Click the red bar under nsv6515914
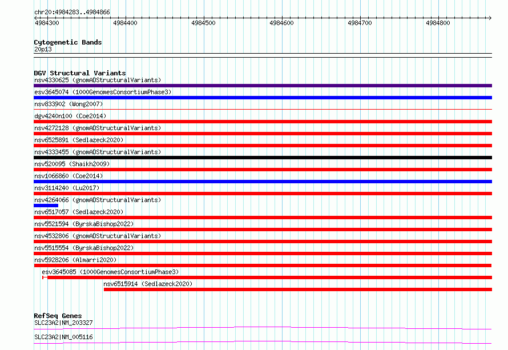508x350 pixels. (x=298, y=289)
